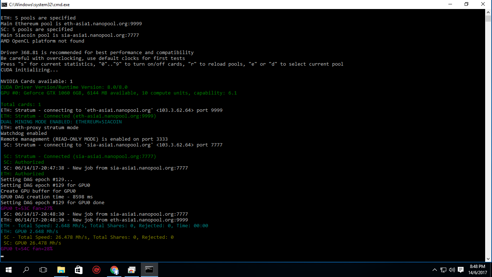Open the stacked Chrome windows taskbar icon
The width and height of the screenshot is (492, 277).
[x=131, y=270]
